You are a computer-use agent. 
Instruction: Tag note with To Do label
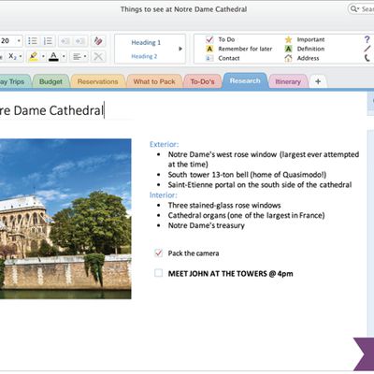(226, 39)
